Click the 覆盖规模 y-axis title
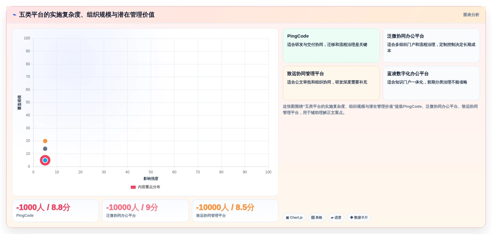 (x=19, y=103)
